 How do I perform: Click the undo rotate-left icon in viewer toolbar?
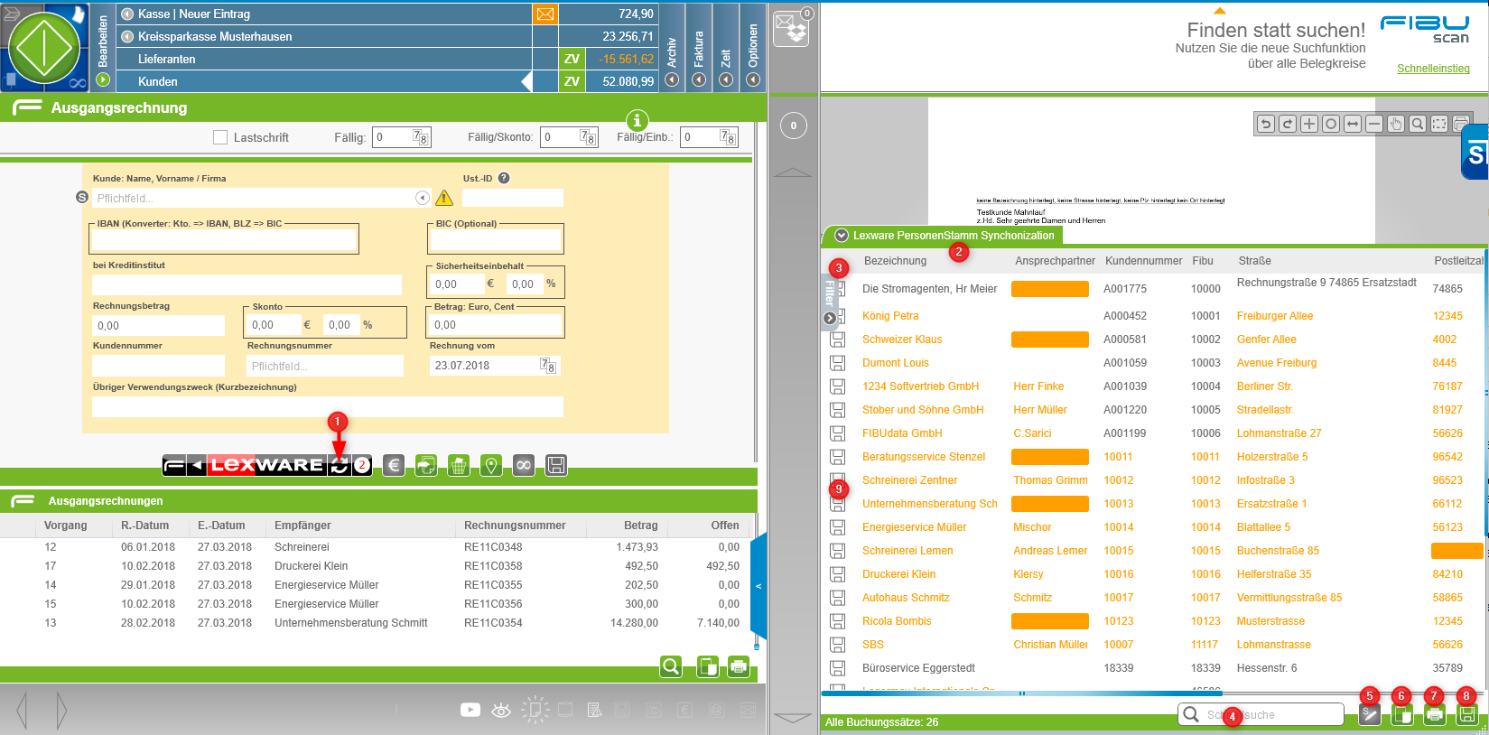tap(1266, 124)
